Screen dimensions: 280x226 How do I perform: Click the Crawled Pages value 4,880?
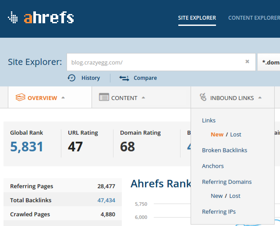point(108,215)
